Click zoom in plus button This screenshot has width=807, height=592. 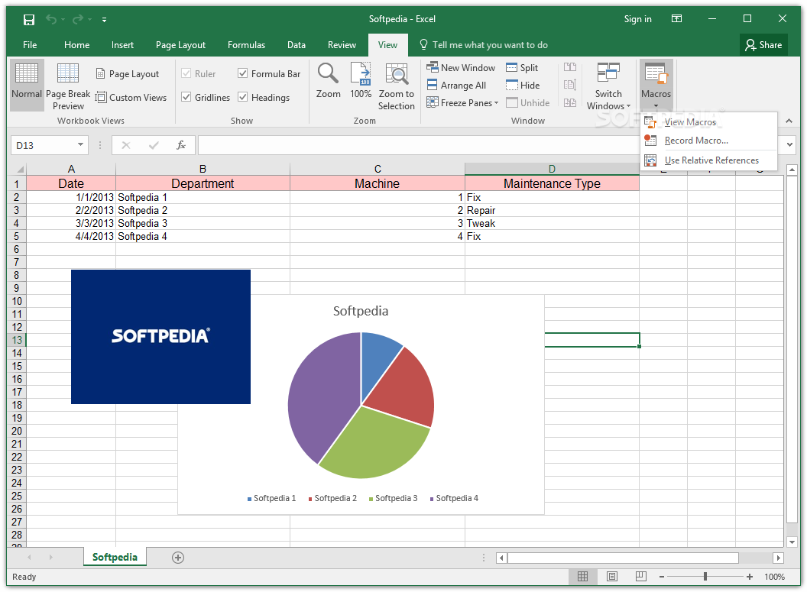click(x=750, y=577)
